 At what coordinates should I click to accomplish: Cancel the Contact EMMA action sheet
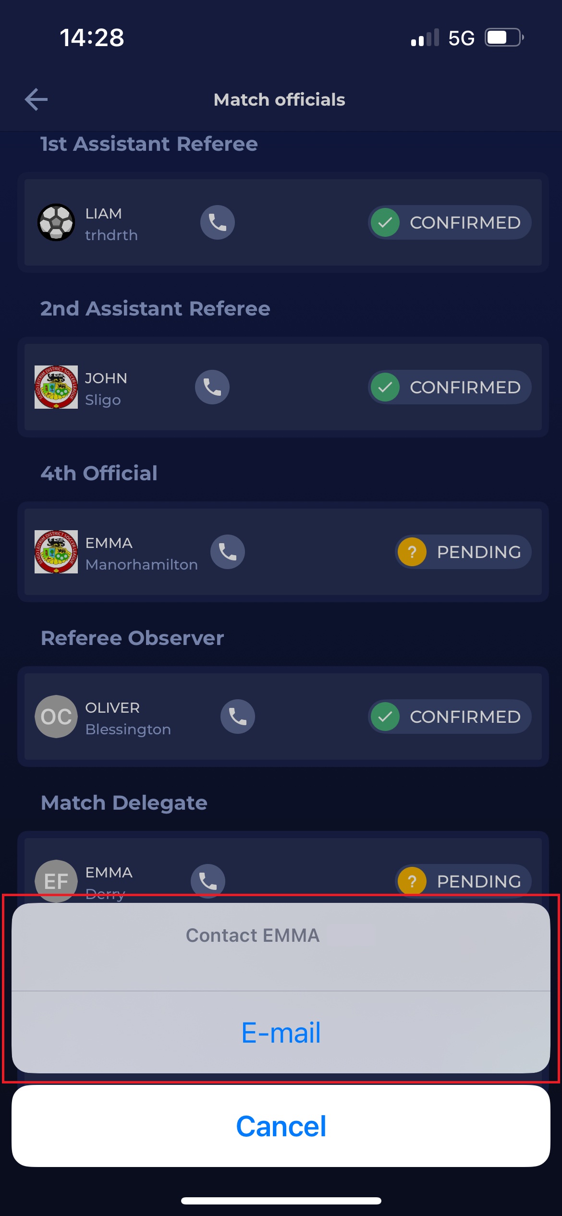[x=281, y=1126]
